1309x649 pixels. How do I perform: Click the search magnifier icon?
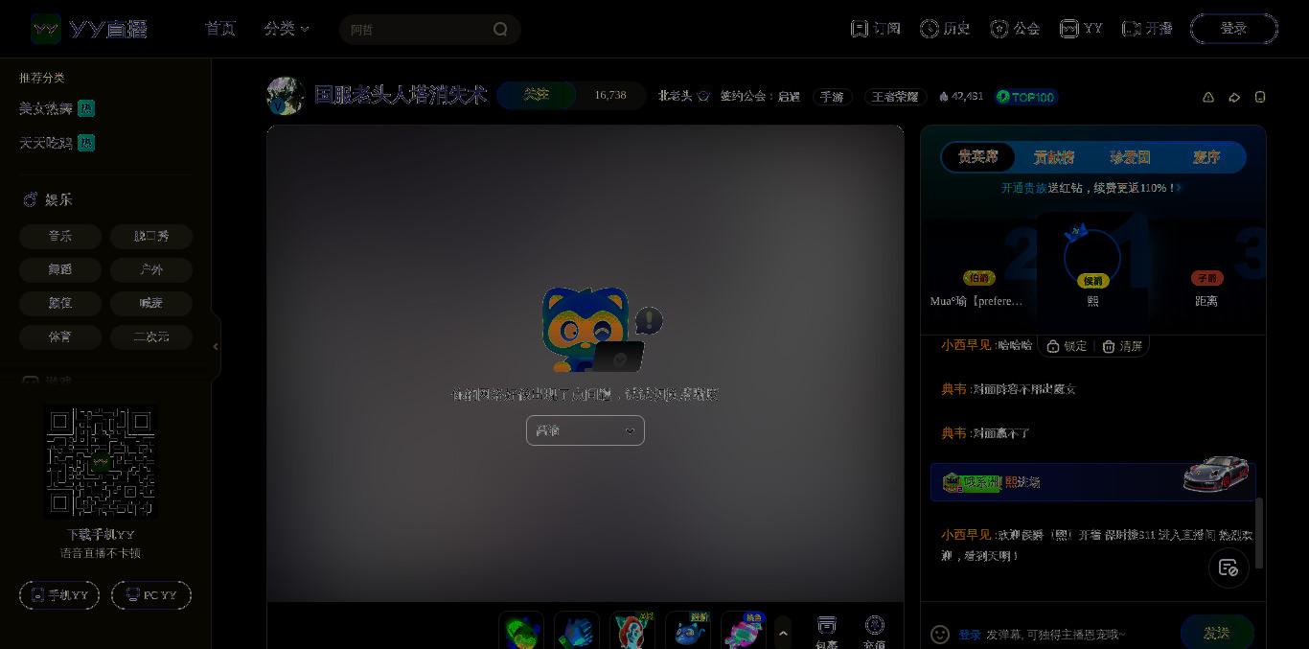coord(500,29)
